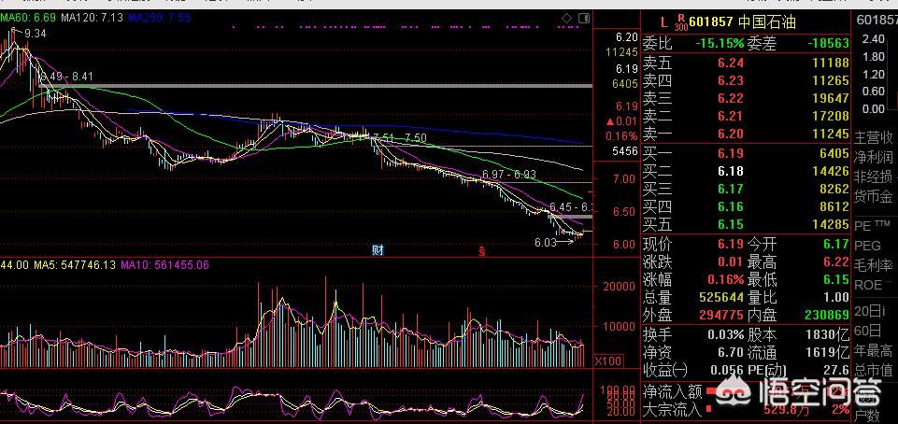Viewport: 898px width, 424px height.
Task: Click the diamond icon above the chart
Action: (x=566, y=18)
